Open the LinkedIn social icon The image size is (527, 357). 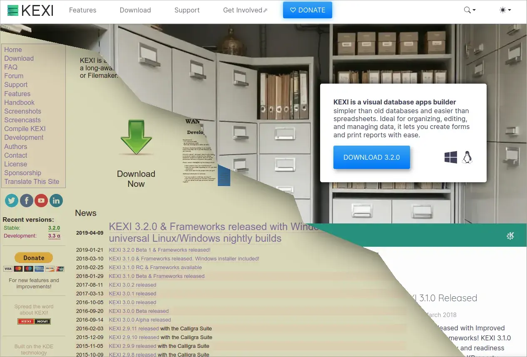click(x=56, y=201)
